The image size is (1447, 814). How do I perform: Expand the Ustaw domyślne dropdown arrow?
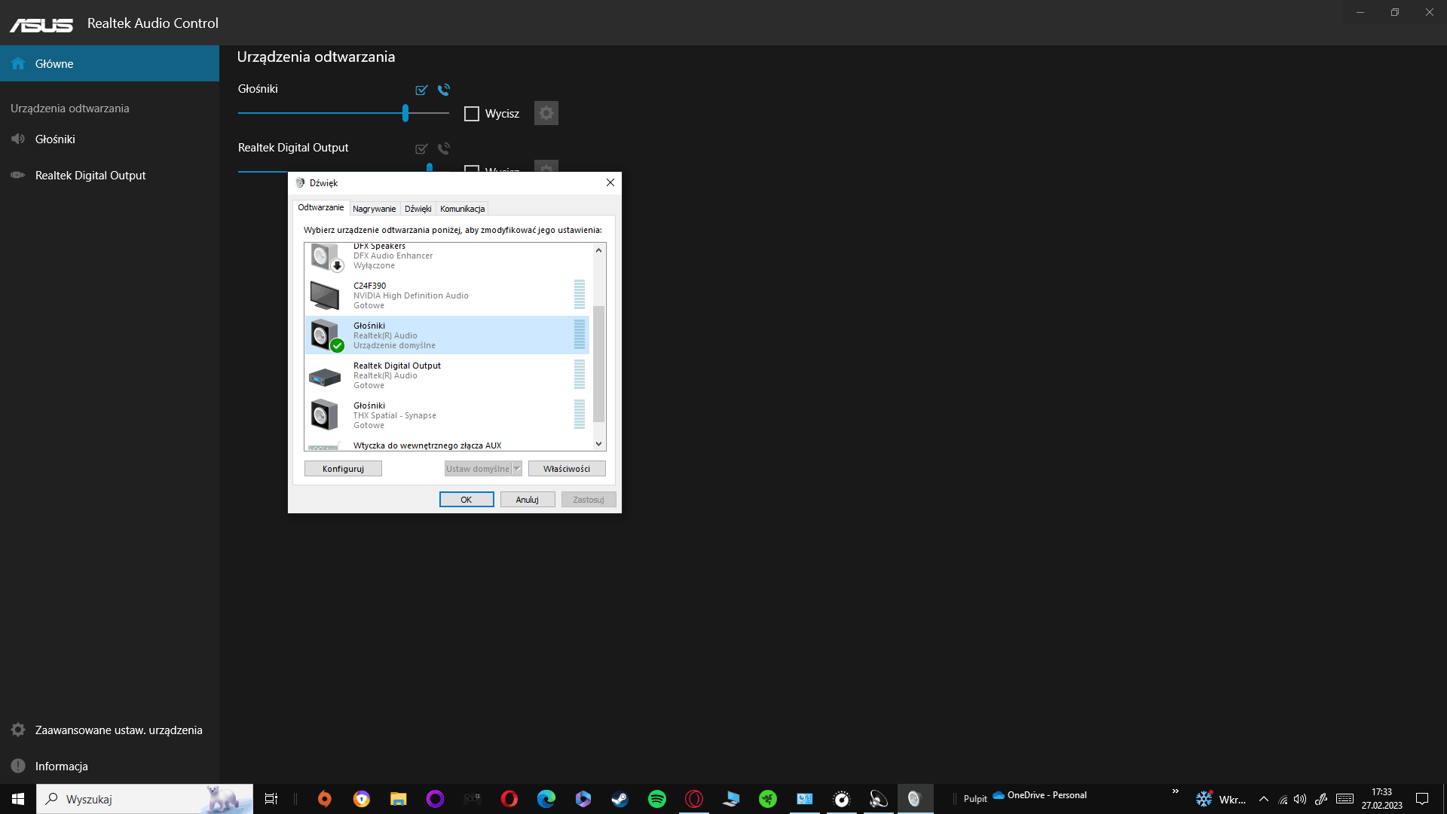point(516,469)
